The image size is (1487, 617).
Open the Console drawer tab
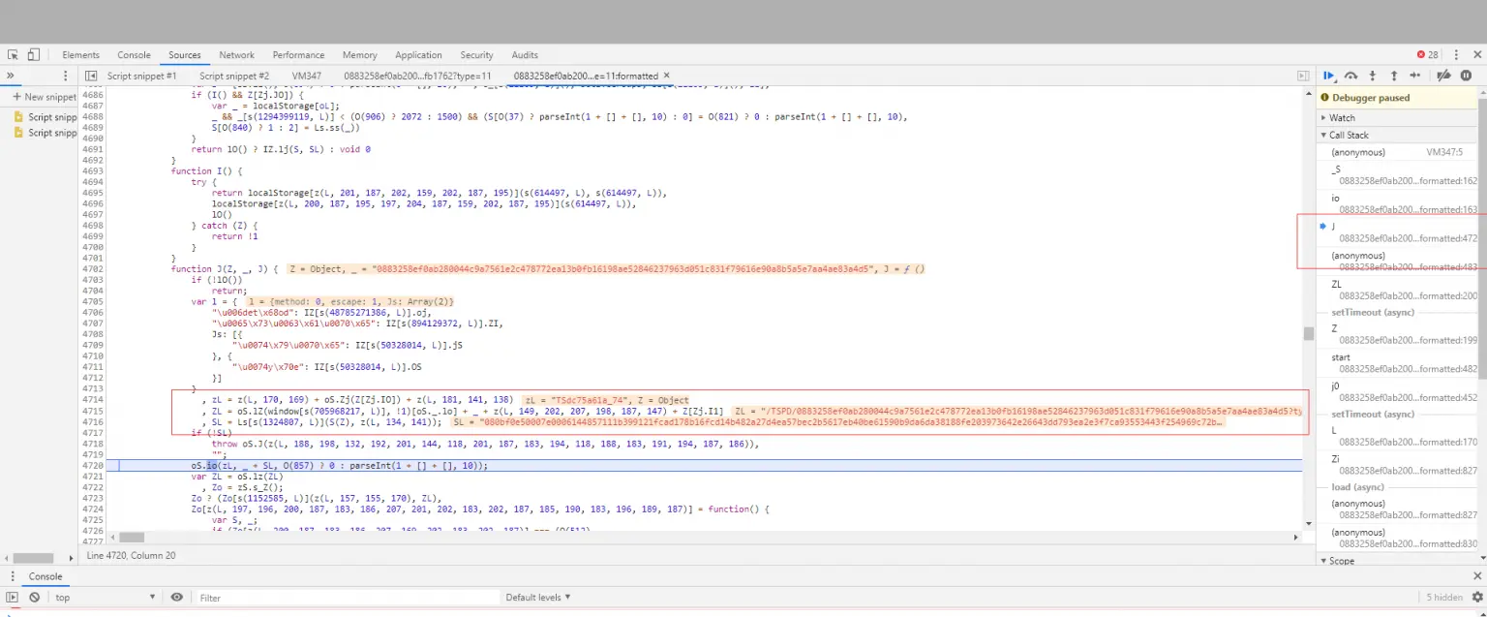[45, 576]
